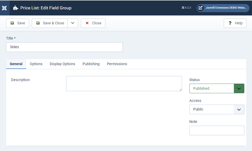The image size is (252, 151).
Task: Select the General tab
Action: (16, 64)
